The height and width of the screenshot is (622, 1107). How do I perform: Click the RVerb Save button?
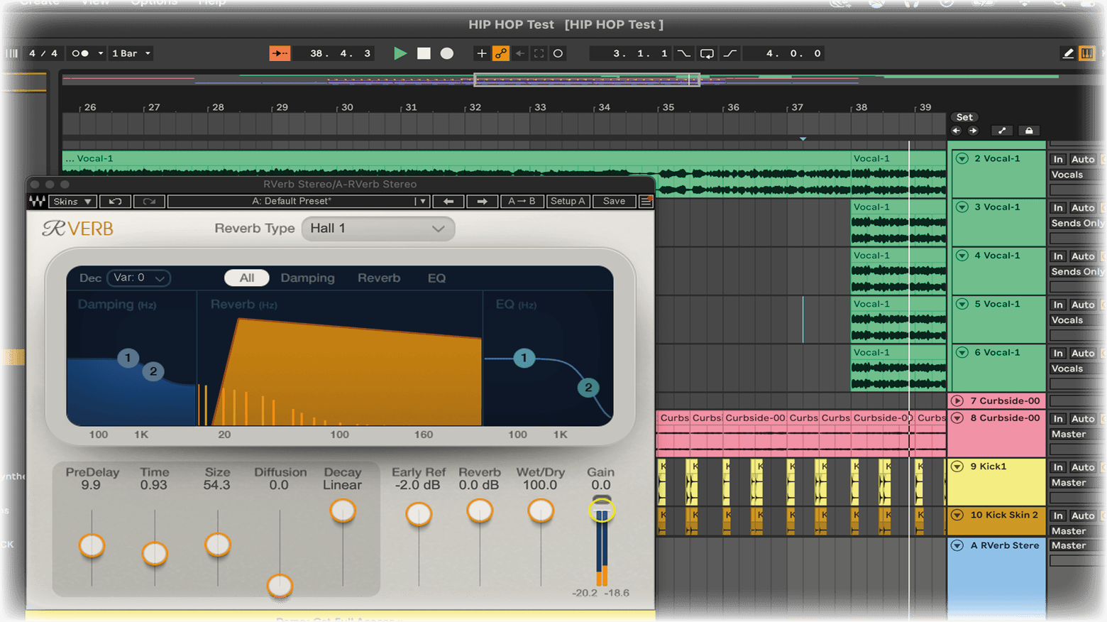tap(614, 202)
